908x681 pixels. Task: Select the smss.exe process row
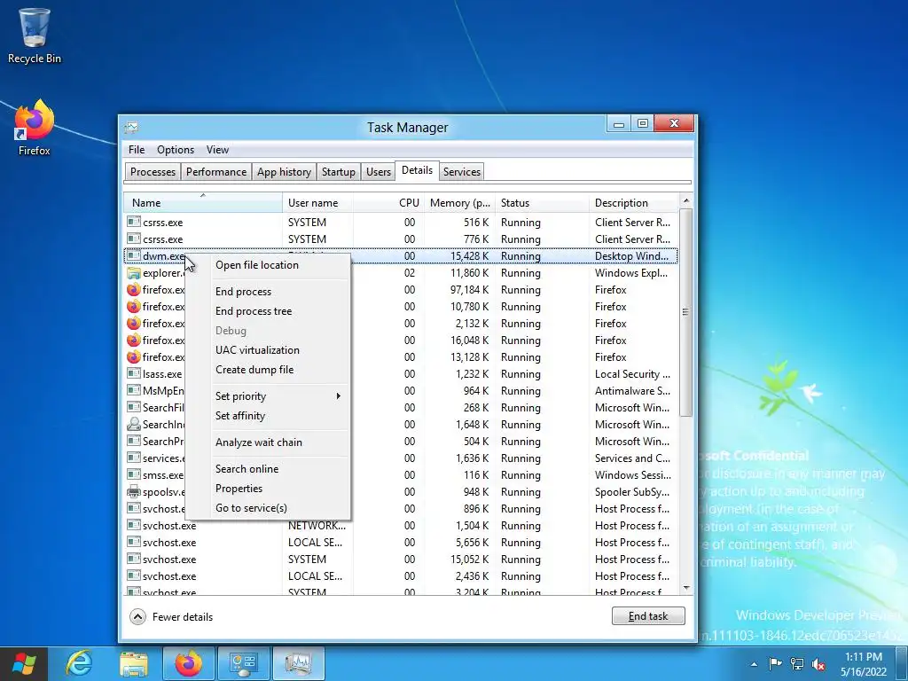point(401,475)
